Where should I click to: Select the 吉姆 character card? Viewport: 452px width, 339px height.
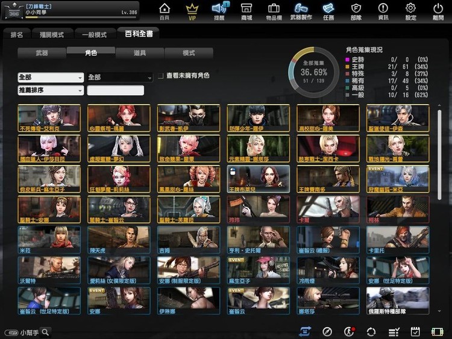click(189, 240)
